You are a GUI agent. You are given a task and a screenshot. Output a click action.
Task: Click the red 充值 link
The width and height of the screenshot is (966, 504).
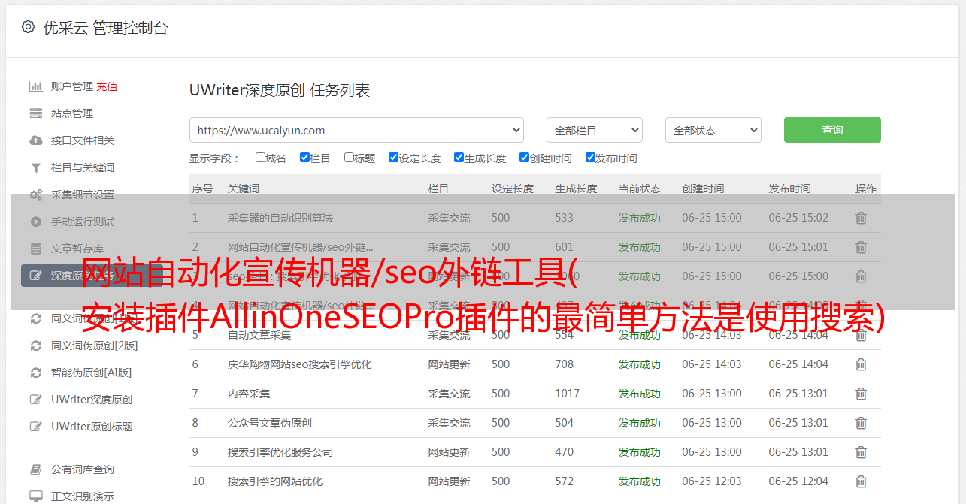[107, 86]
